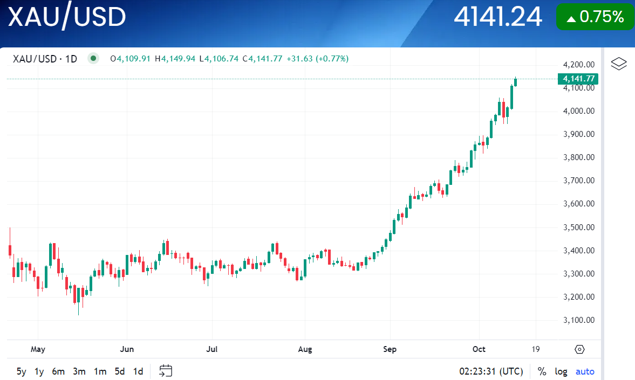Open the 02:23:31 (UTC) timezone menu
Viewport: 635px width, 380px height.
[491, 371]
